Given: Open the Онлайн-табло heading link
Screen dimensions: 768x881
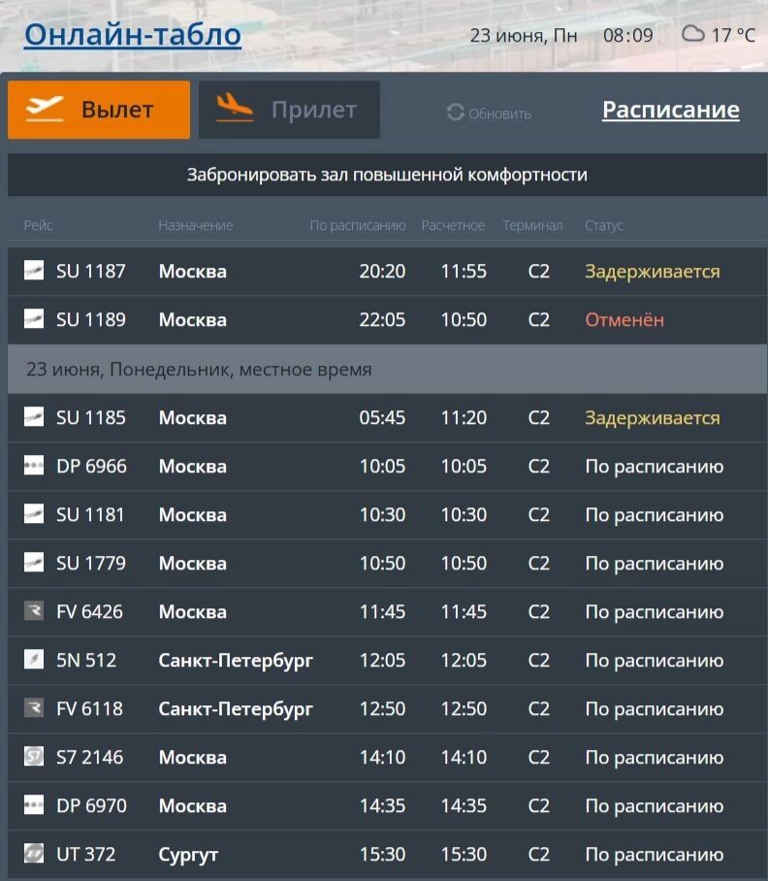Looking at the screenshot, I should (x=133, y=35).
